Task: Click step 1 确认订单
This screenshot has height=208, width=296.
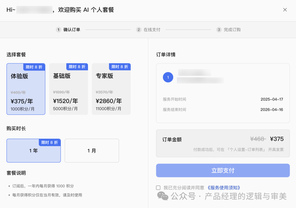Action: [68, 30]
